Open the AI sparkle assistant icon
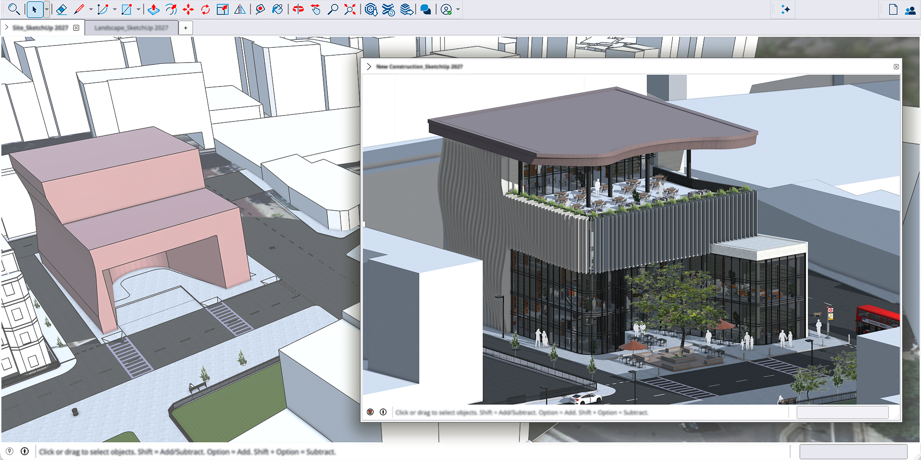Screen dimensions: 921x460 [x=786, y=9]
